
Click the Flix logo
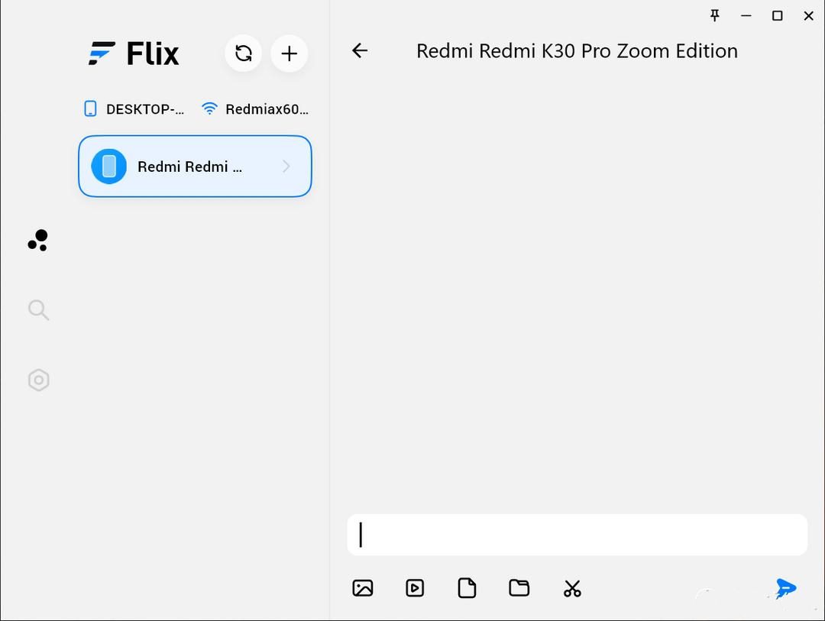click(x=134, y=53)
